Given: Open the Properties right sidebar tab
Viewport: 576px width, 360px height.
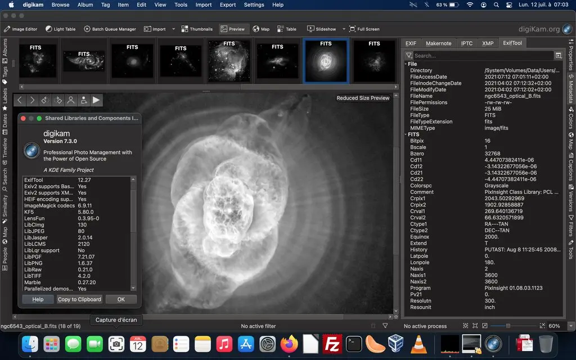Looking at the screenshot, I should point(571,55).
